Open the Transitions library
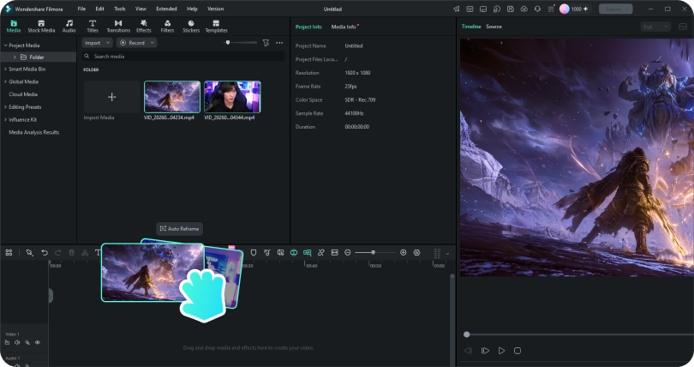The image size is (694, 367). pyautogui.click(x=118, y=26)
